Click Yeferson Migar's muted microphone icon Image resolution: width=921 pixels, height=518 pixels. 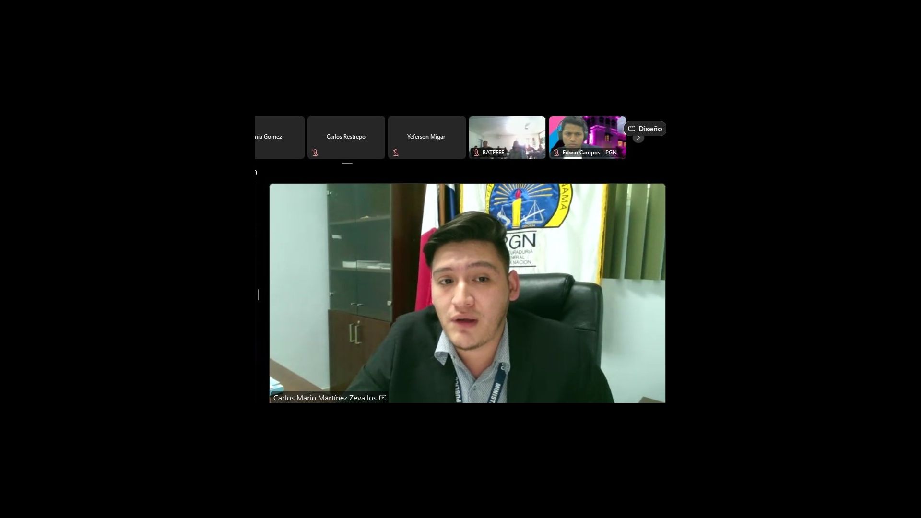396,153
